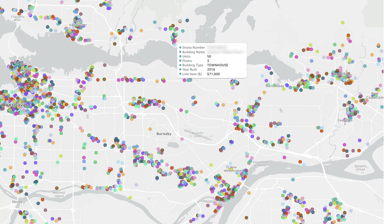384x224 pixels.
Task: Click the teal bullet beside Building Type
Action: (181, 65)
